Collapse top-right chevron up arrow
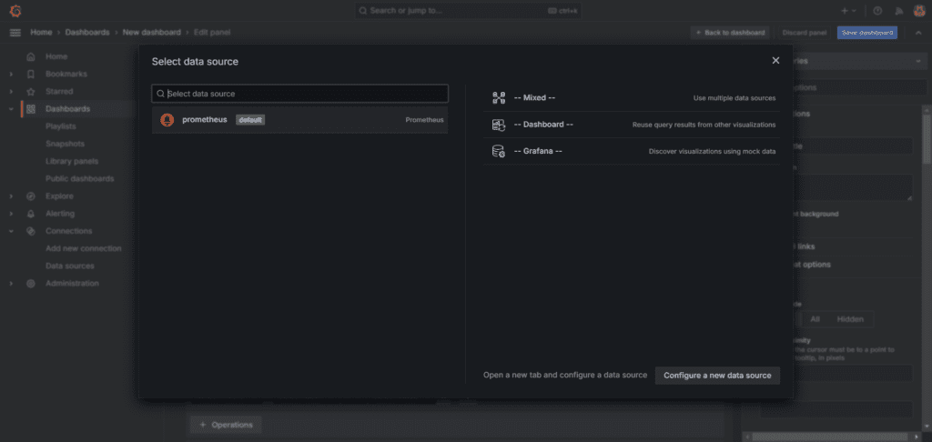 (917, 33)
